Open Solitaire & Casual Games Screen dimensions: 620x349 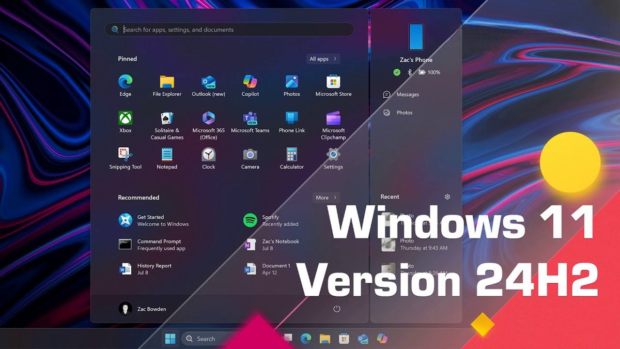pyautogui.click(x=167, y=126)
